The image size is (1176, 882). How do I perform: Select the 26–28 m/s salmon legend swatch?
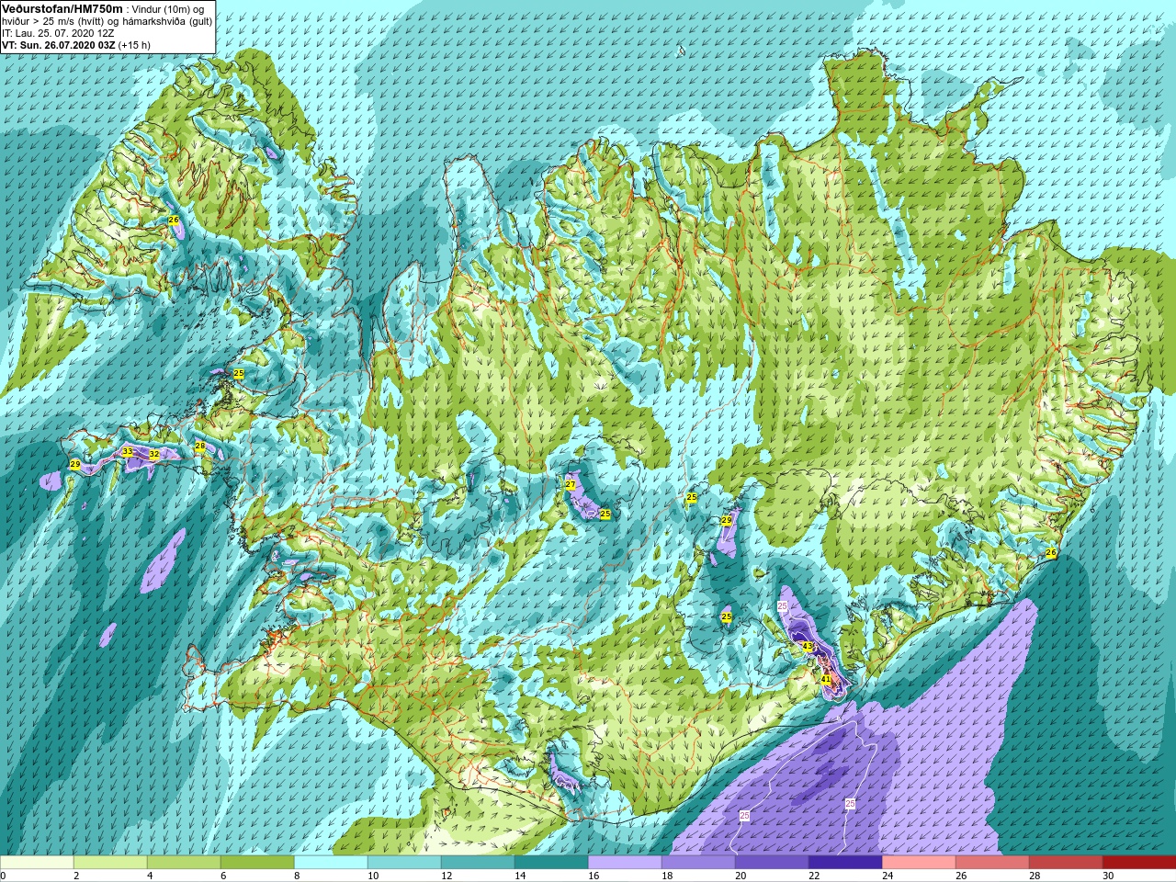pos(992,862)
